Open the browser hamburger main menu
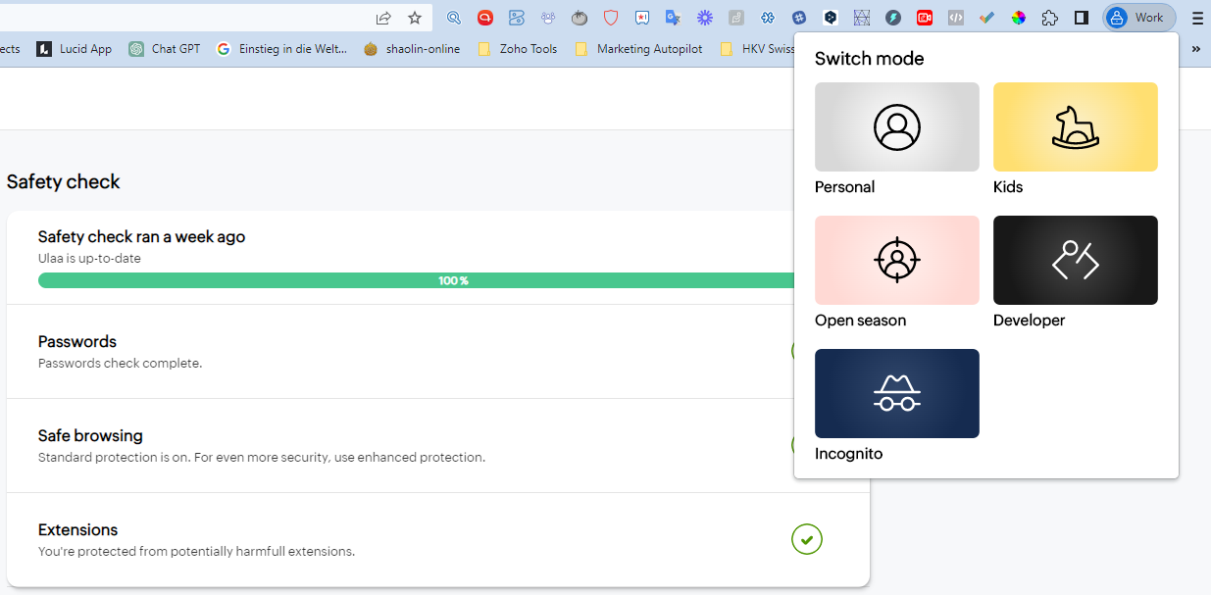This screenshot has width=1211, height=595. pyautogui.click(x=1196, y=18)
